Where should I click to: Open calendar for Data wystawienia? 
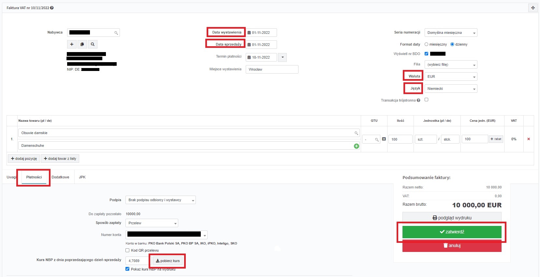(x=249, y=33)
